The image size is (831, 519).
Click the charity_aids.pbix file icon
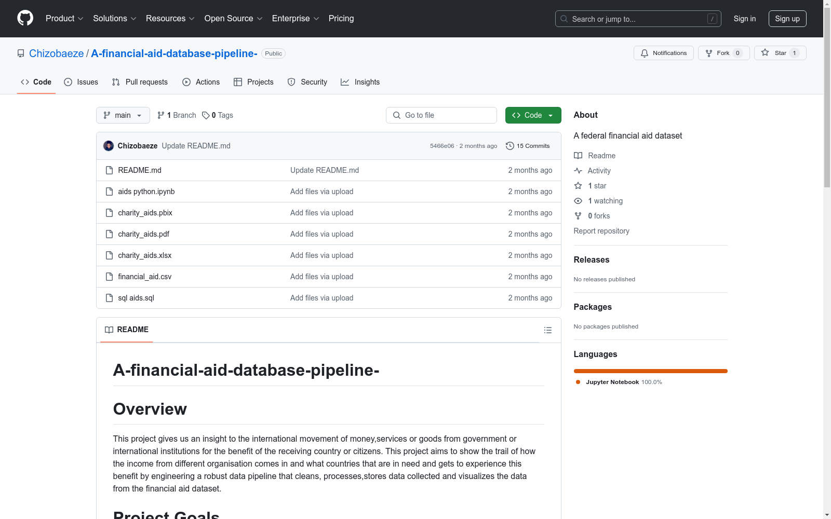tap(109, 213)
